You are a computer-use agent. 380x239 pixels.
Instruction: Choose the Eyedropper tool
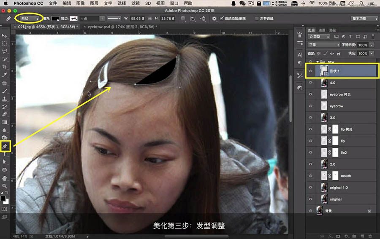pos(4,75)
